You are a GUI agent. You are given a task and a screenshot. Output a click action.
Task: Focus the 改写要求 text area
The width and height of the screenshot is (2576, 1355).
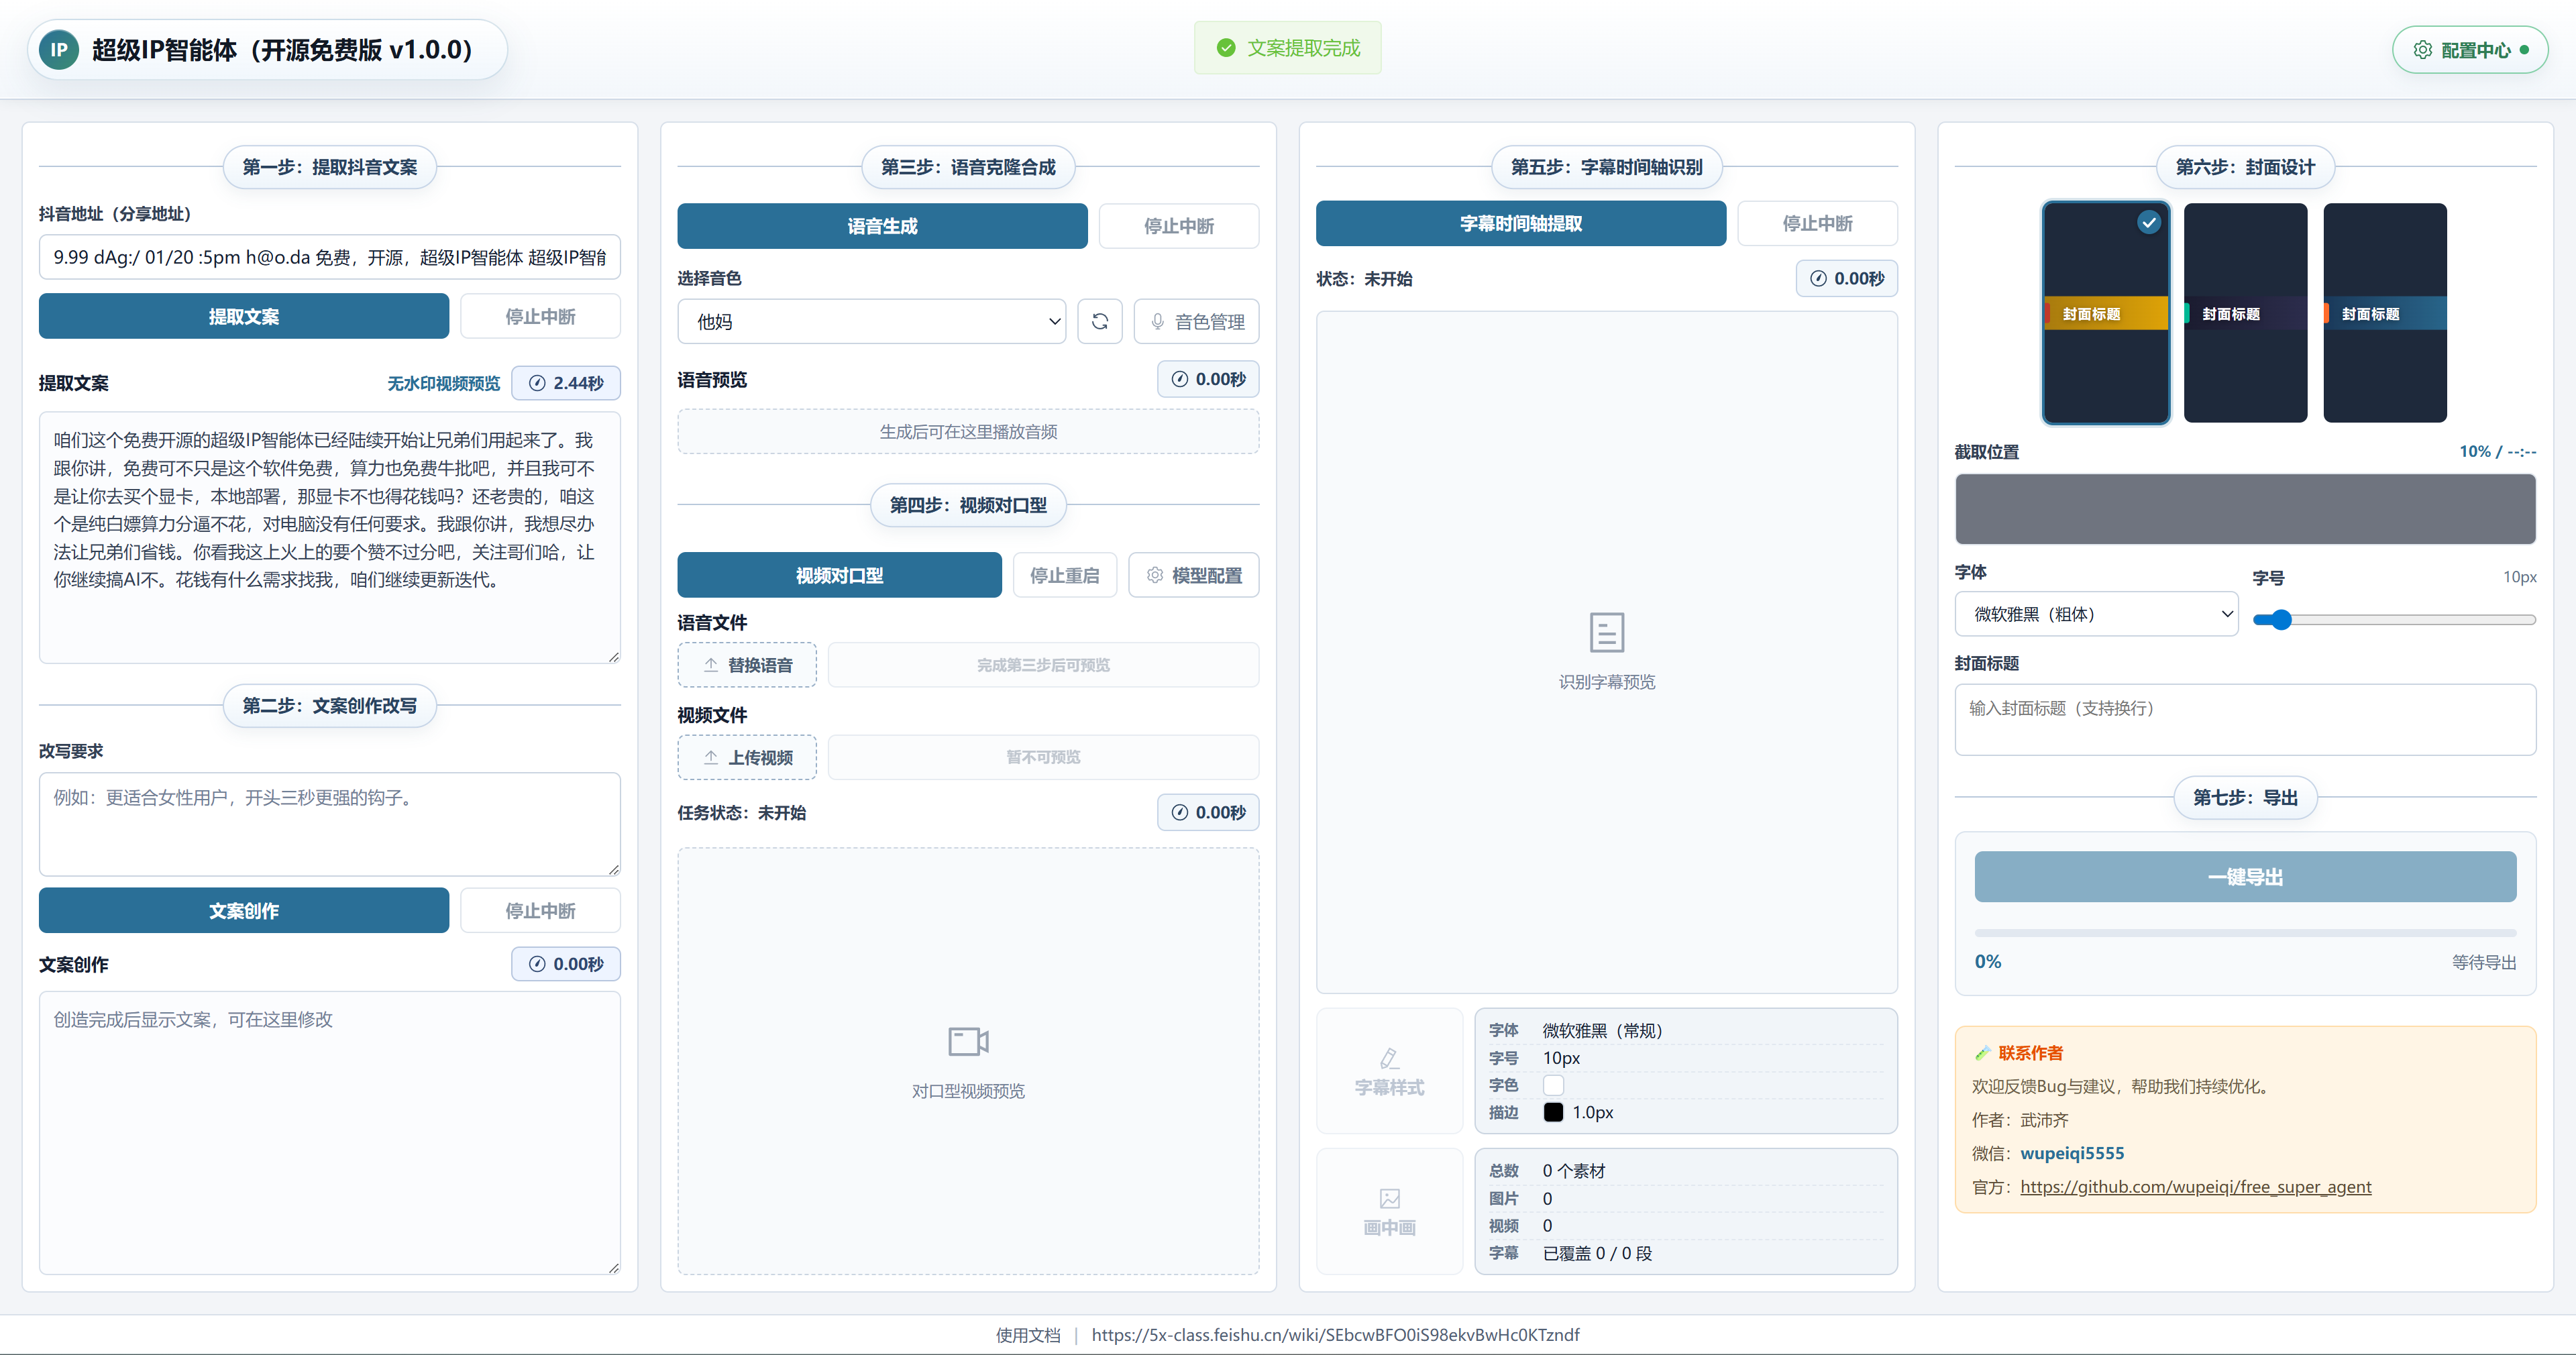329,824
